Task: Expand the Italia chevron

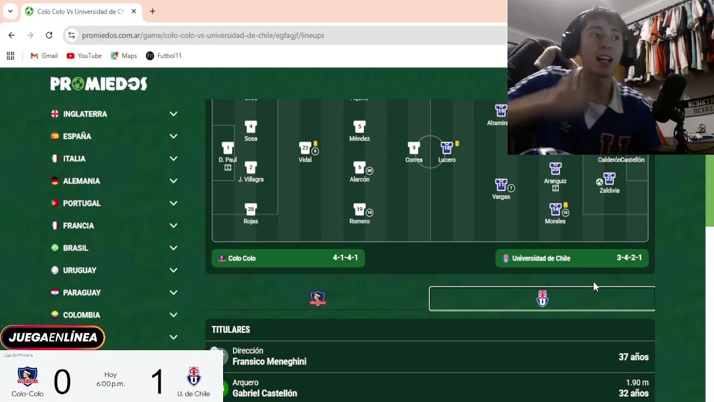Action: click(x=173, y=159)
